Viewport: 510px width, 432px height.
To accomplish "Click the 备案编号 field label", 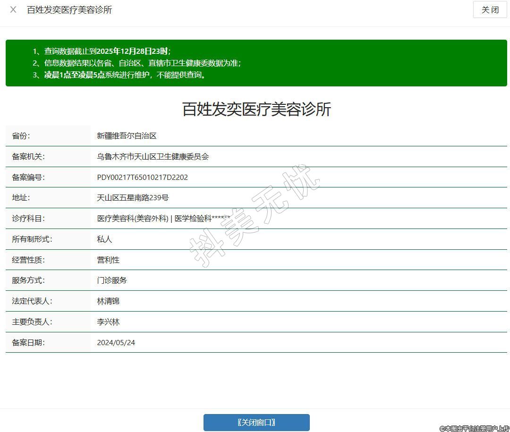I will 28,178.
